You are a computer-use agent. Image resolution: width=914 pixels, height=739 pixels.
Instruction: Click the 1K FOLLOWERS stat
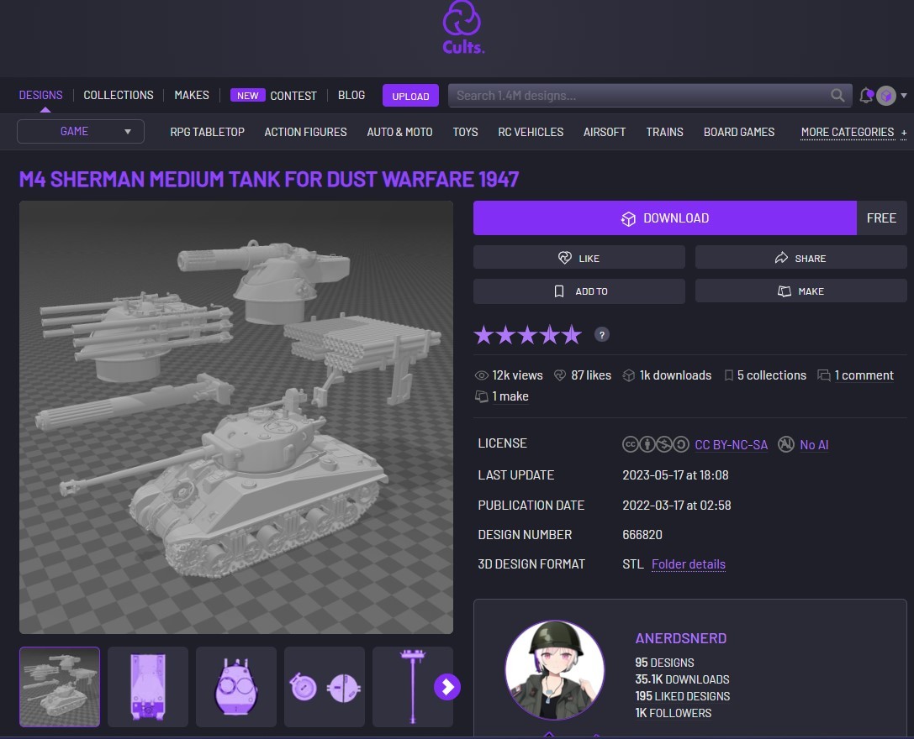tap(674, 713)
